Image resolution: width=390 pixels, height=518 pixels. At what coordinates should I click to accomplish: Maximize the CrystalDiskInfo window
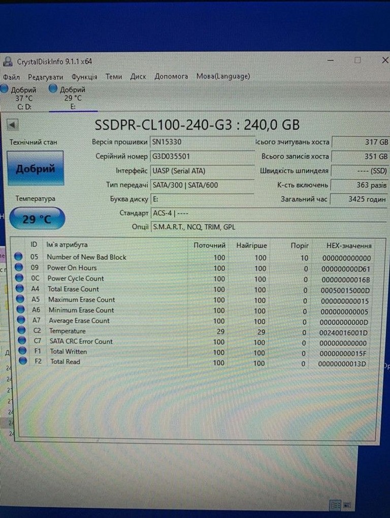357,60
